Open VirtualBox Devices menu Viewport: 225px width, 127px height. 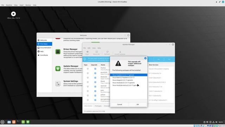point(28,5)
